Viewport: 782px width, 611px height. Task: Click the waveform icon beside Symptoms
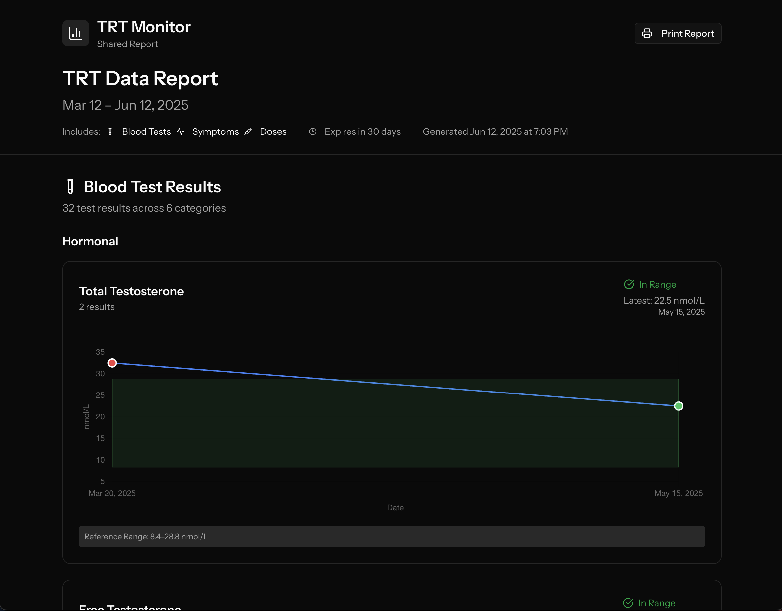tap(181, 131)
